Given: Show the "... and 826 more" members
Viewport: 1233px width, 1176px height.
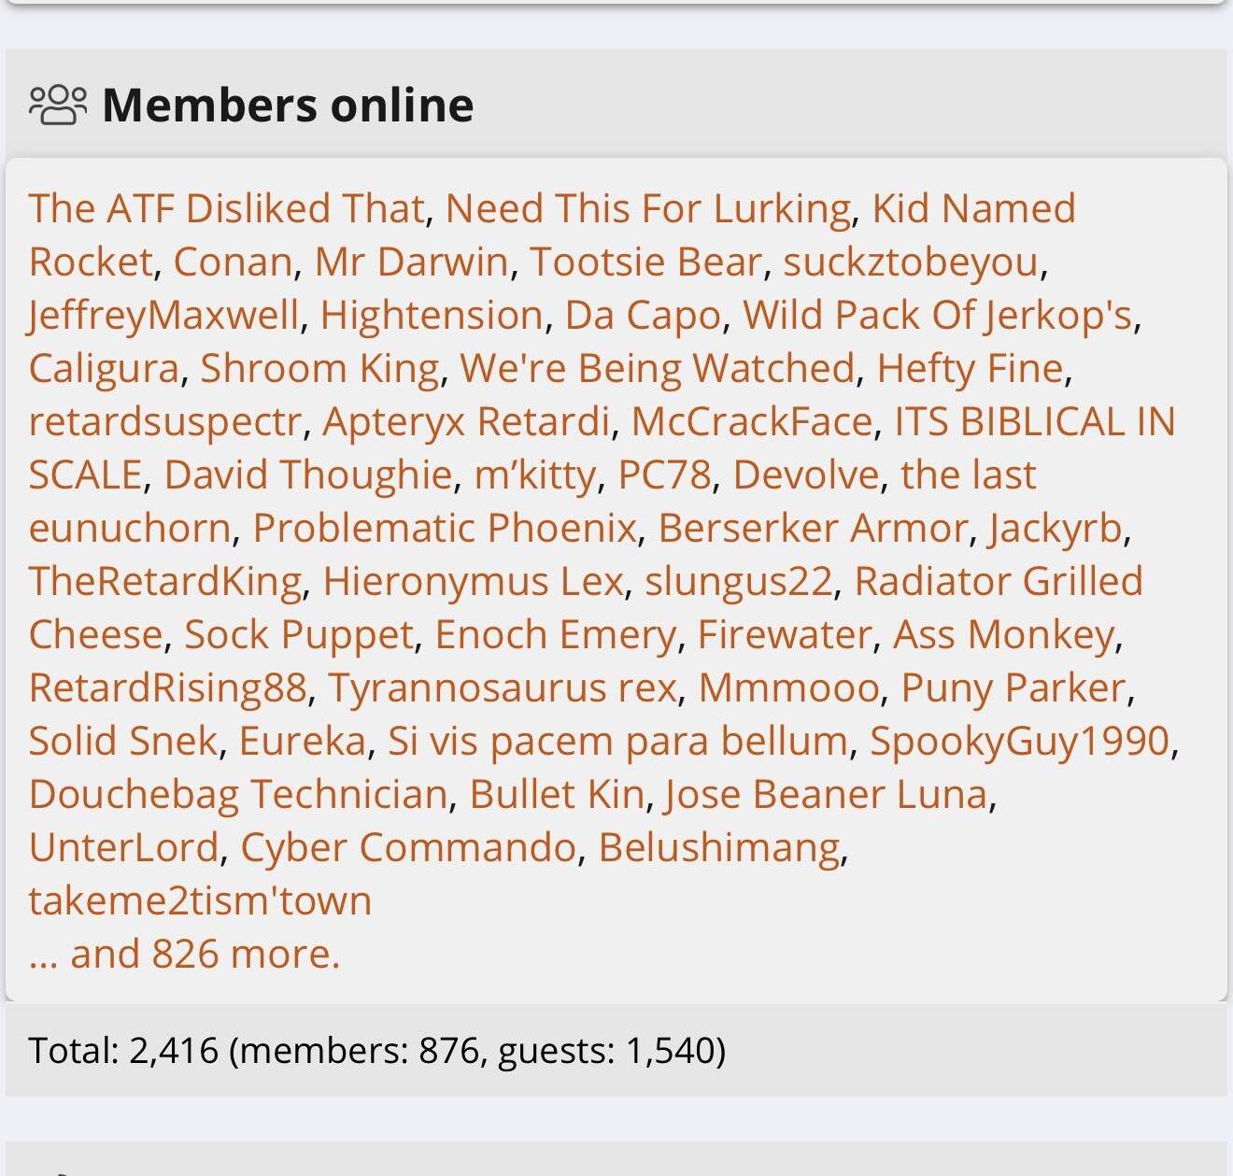Looking at the screenshot, I should click(184, 954).
